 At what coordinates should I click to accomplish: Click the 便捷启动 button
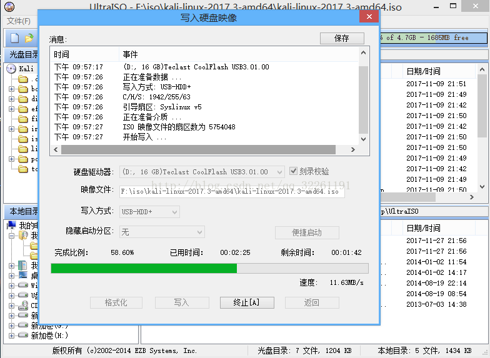tap(307, 232)
